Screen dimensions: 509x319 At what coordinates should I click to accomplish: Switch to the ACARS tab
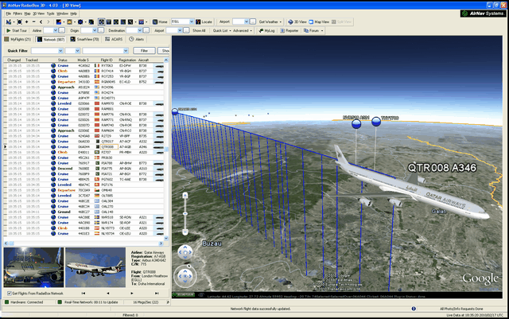click(114, 39)
